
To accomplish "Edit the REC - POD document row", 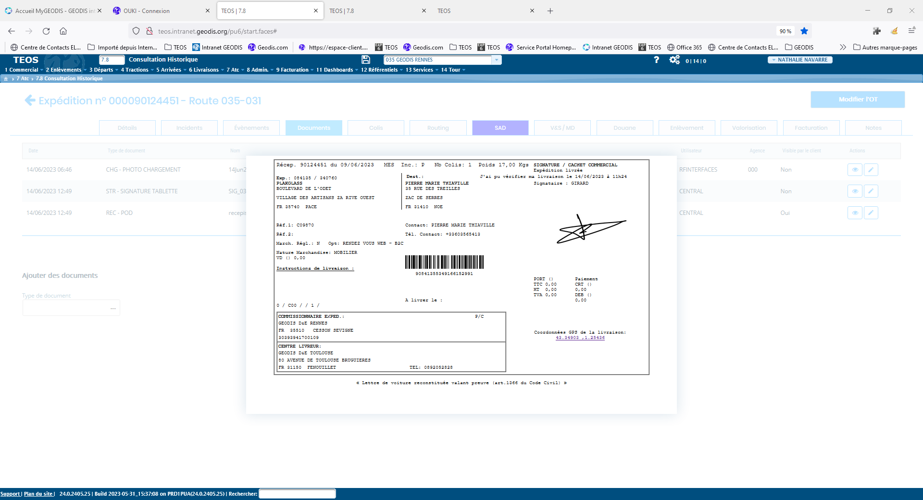I will tap(871, 213).
